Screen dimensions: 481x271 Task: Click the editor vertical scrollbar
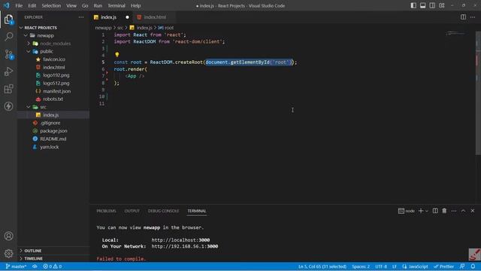click(478, 92)
